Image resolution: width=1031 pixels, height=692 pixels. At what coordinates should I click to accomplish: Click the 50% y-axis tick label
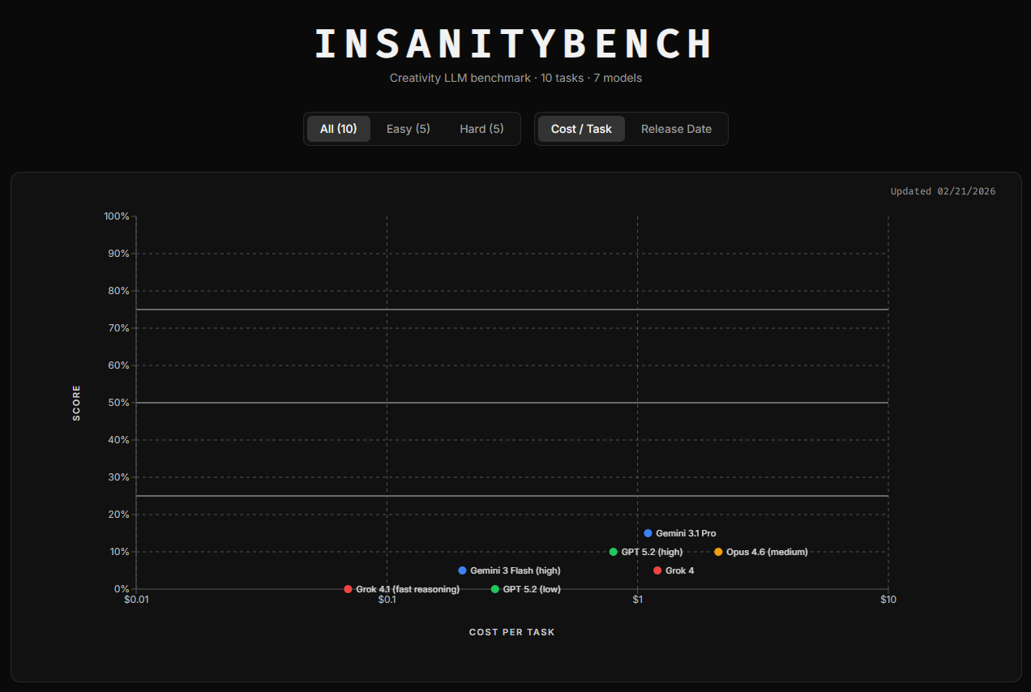[x=118, y=403]
